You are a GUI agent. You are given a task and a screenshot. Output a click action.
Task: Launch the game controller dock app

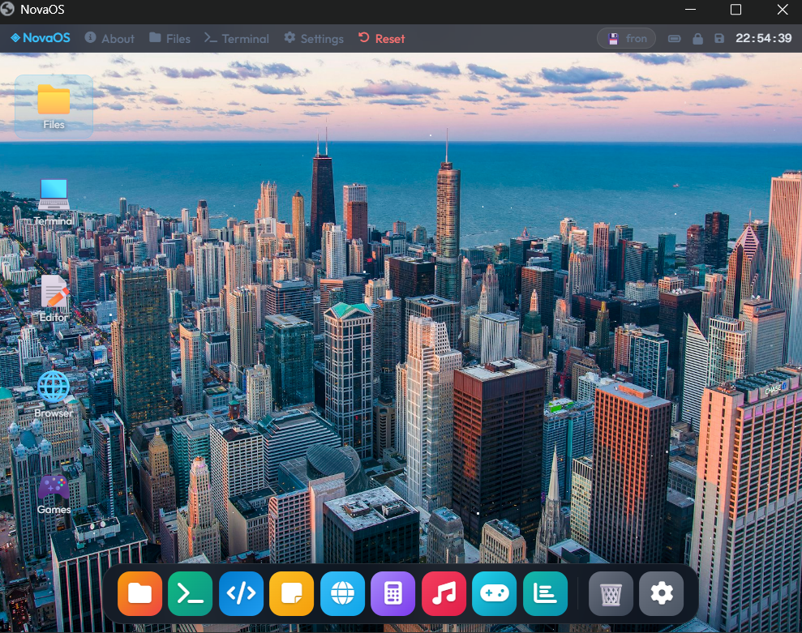(x=495, y=593)
